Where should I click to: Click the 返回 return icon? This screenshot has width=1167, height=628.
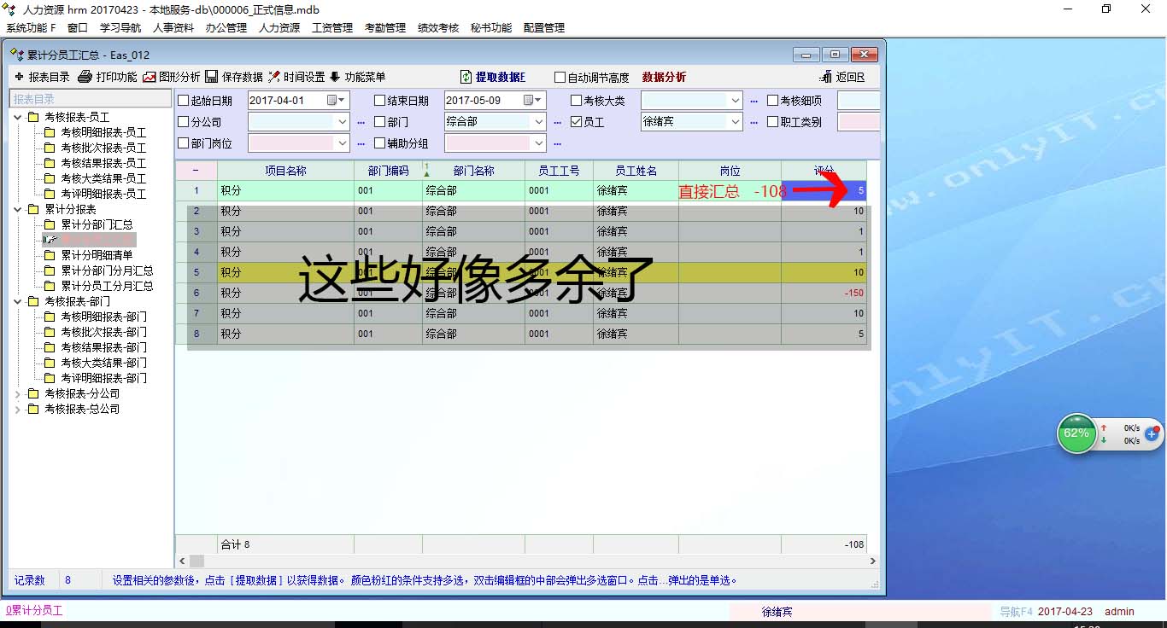coord(825,77)
